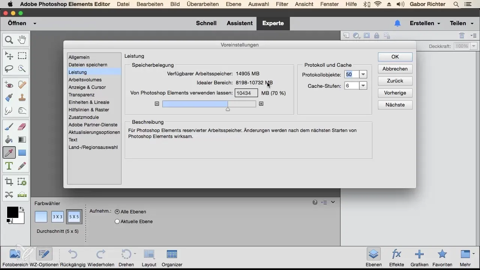Select the Content-Aware Move tool
The image size is (480, 270).
[9, 195]
